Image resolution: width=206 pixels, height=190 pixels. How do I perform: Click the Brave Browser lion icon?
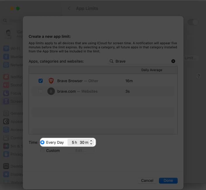coord(51,81)
